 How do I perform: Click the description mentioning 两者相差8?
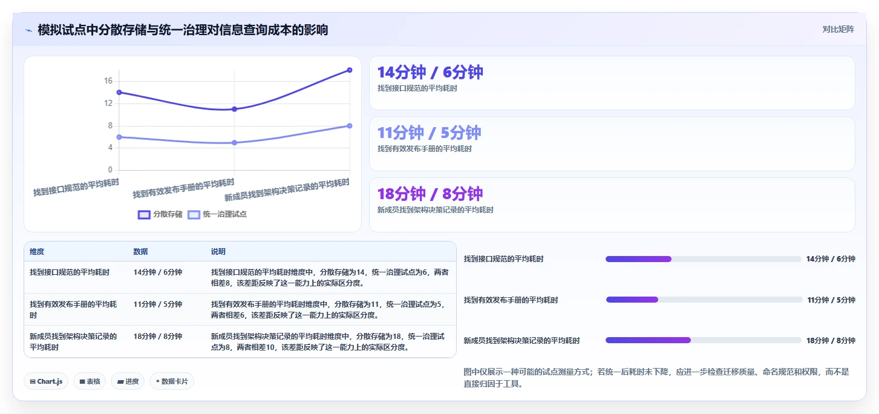pos(330,278)
